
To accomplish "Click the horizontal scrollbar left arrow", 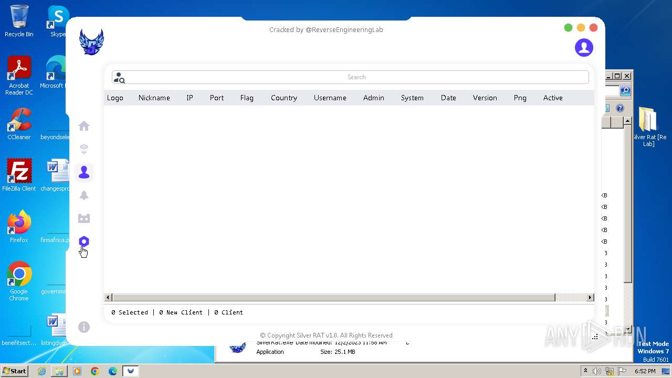I will coord(108,297).
